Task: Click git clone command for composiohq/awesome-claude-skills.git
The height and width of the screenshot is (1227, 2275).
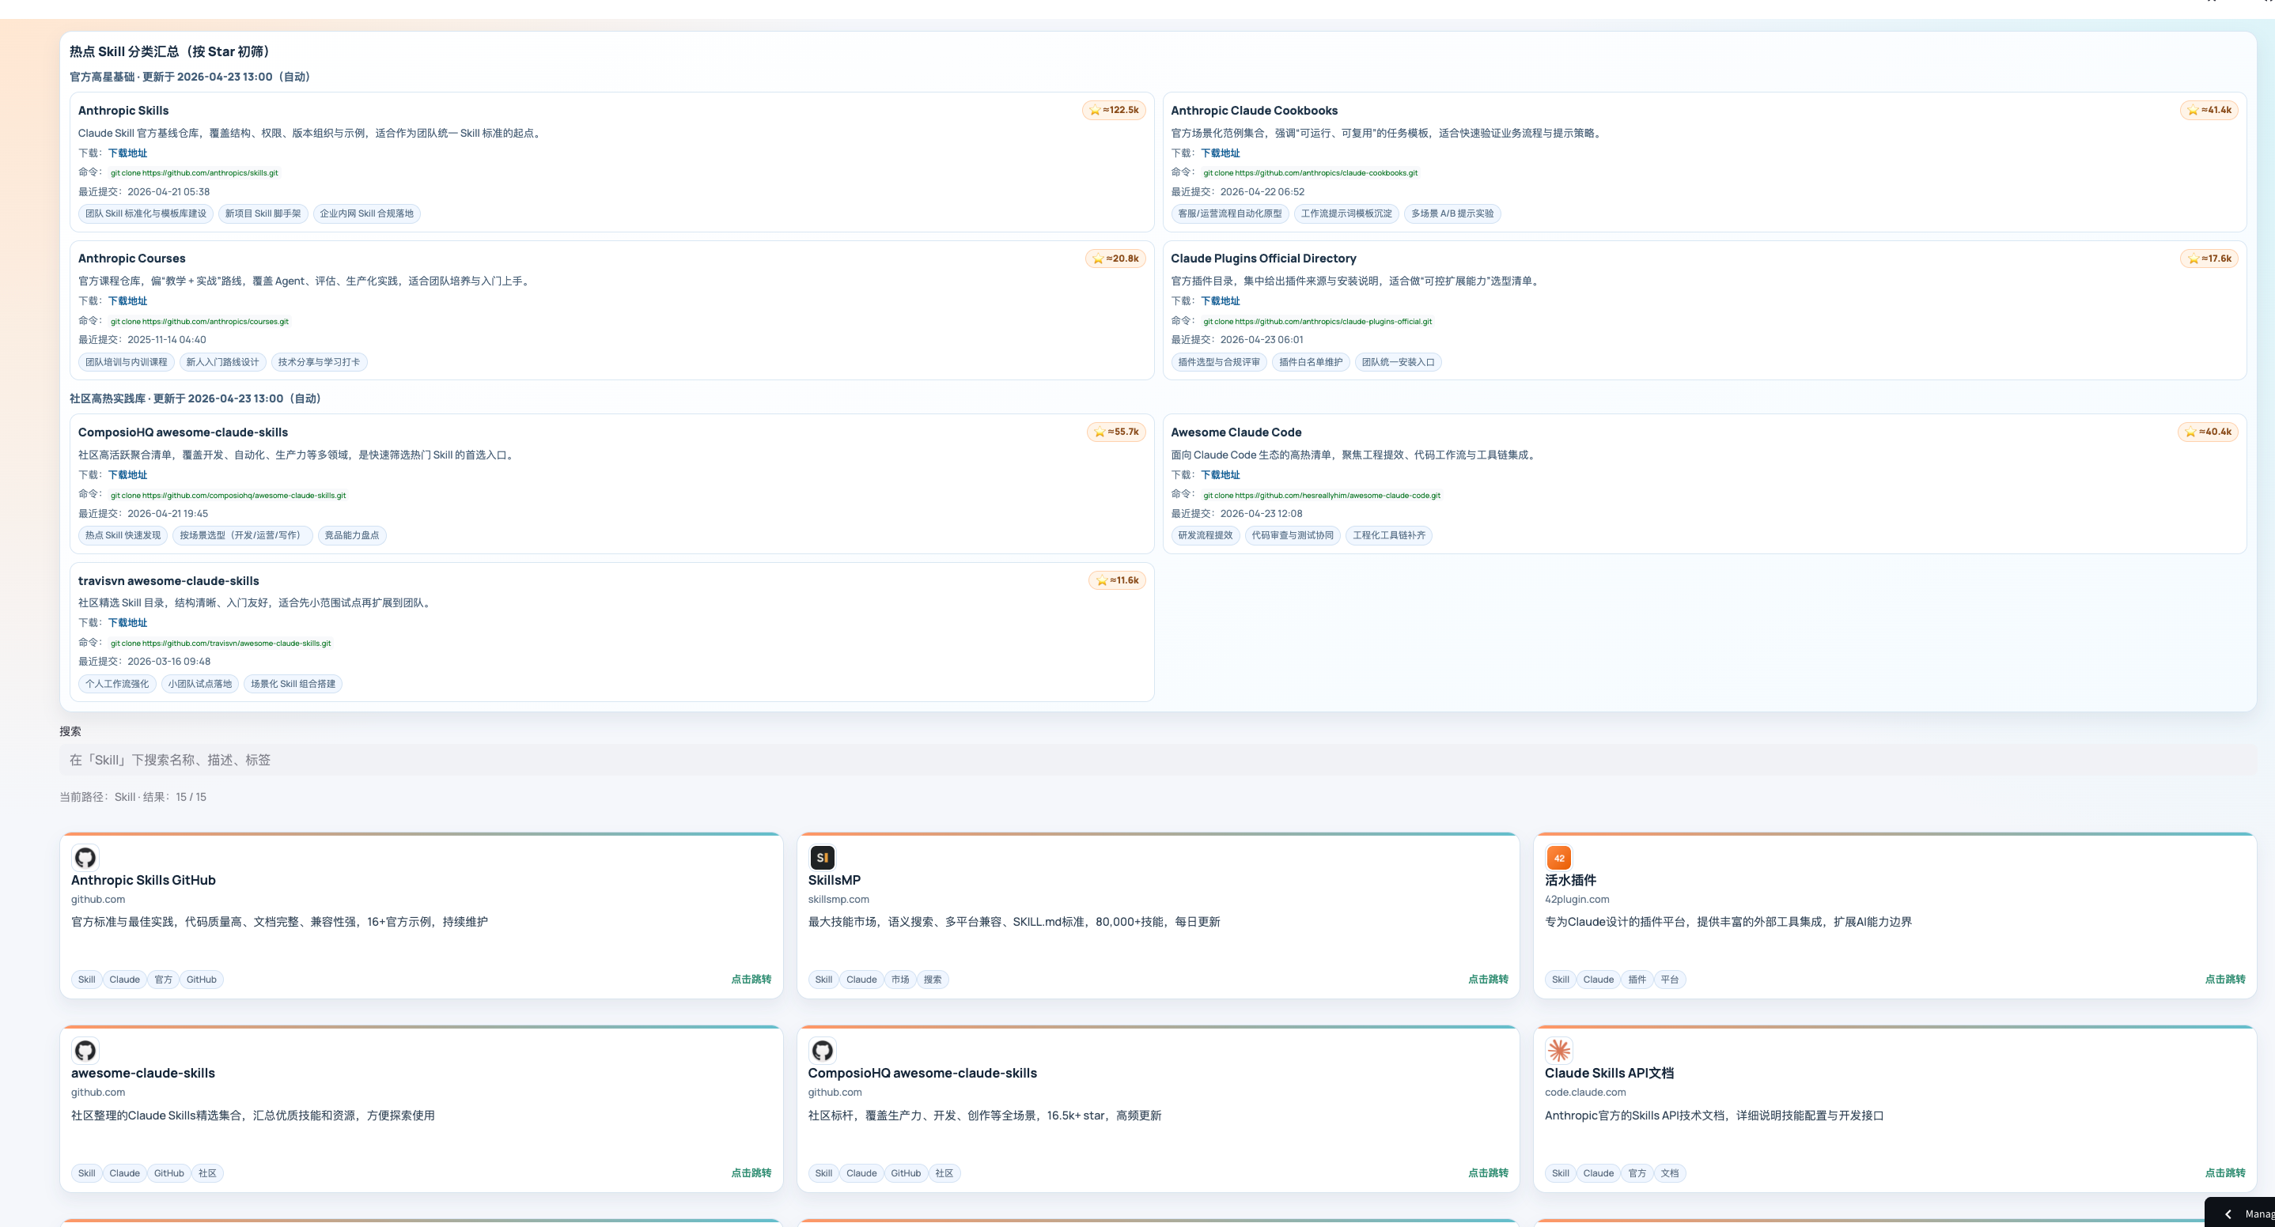Action: [228, 495]
